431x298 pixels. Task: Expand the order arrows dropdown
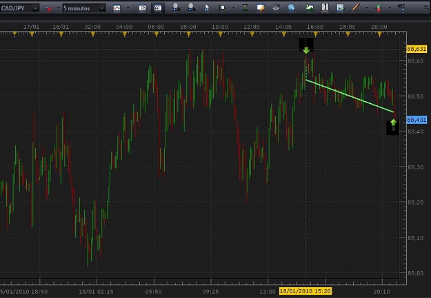390,8
